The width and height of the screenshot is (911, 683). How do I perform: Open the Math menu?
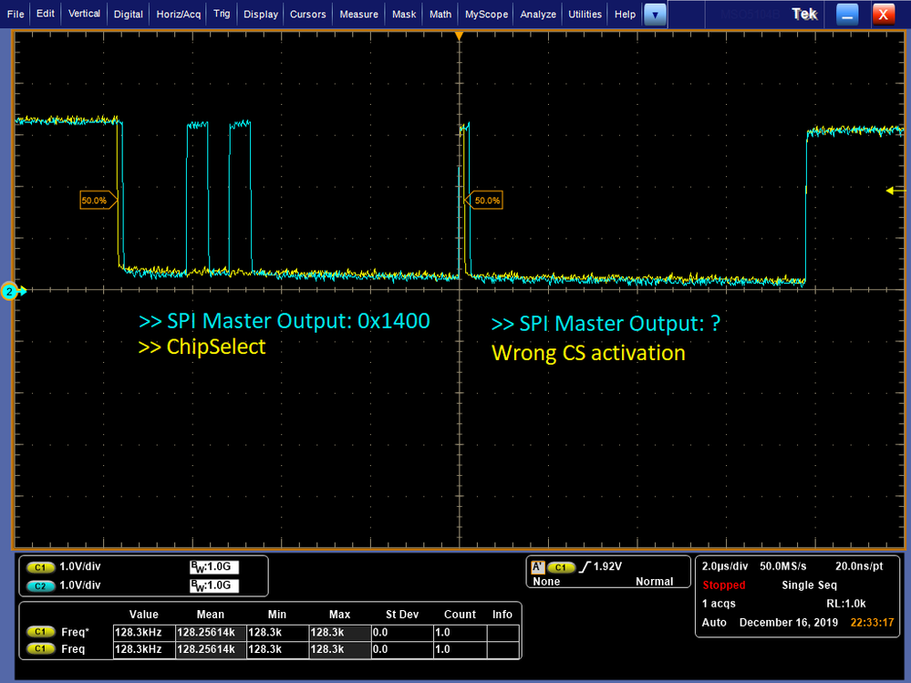click(440, 14)
